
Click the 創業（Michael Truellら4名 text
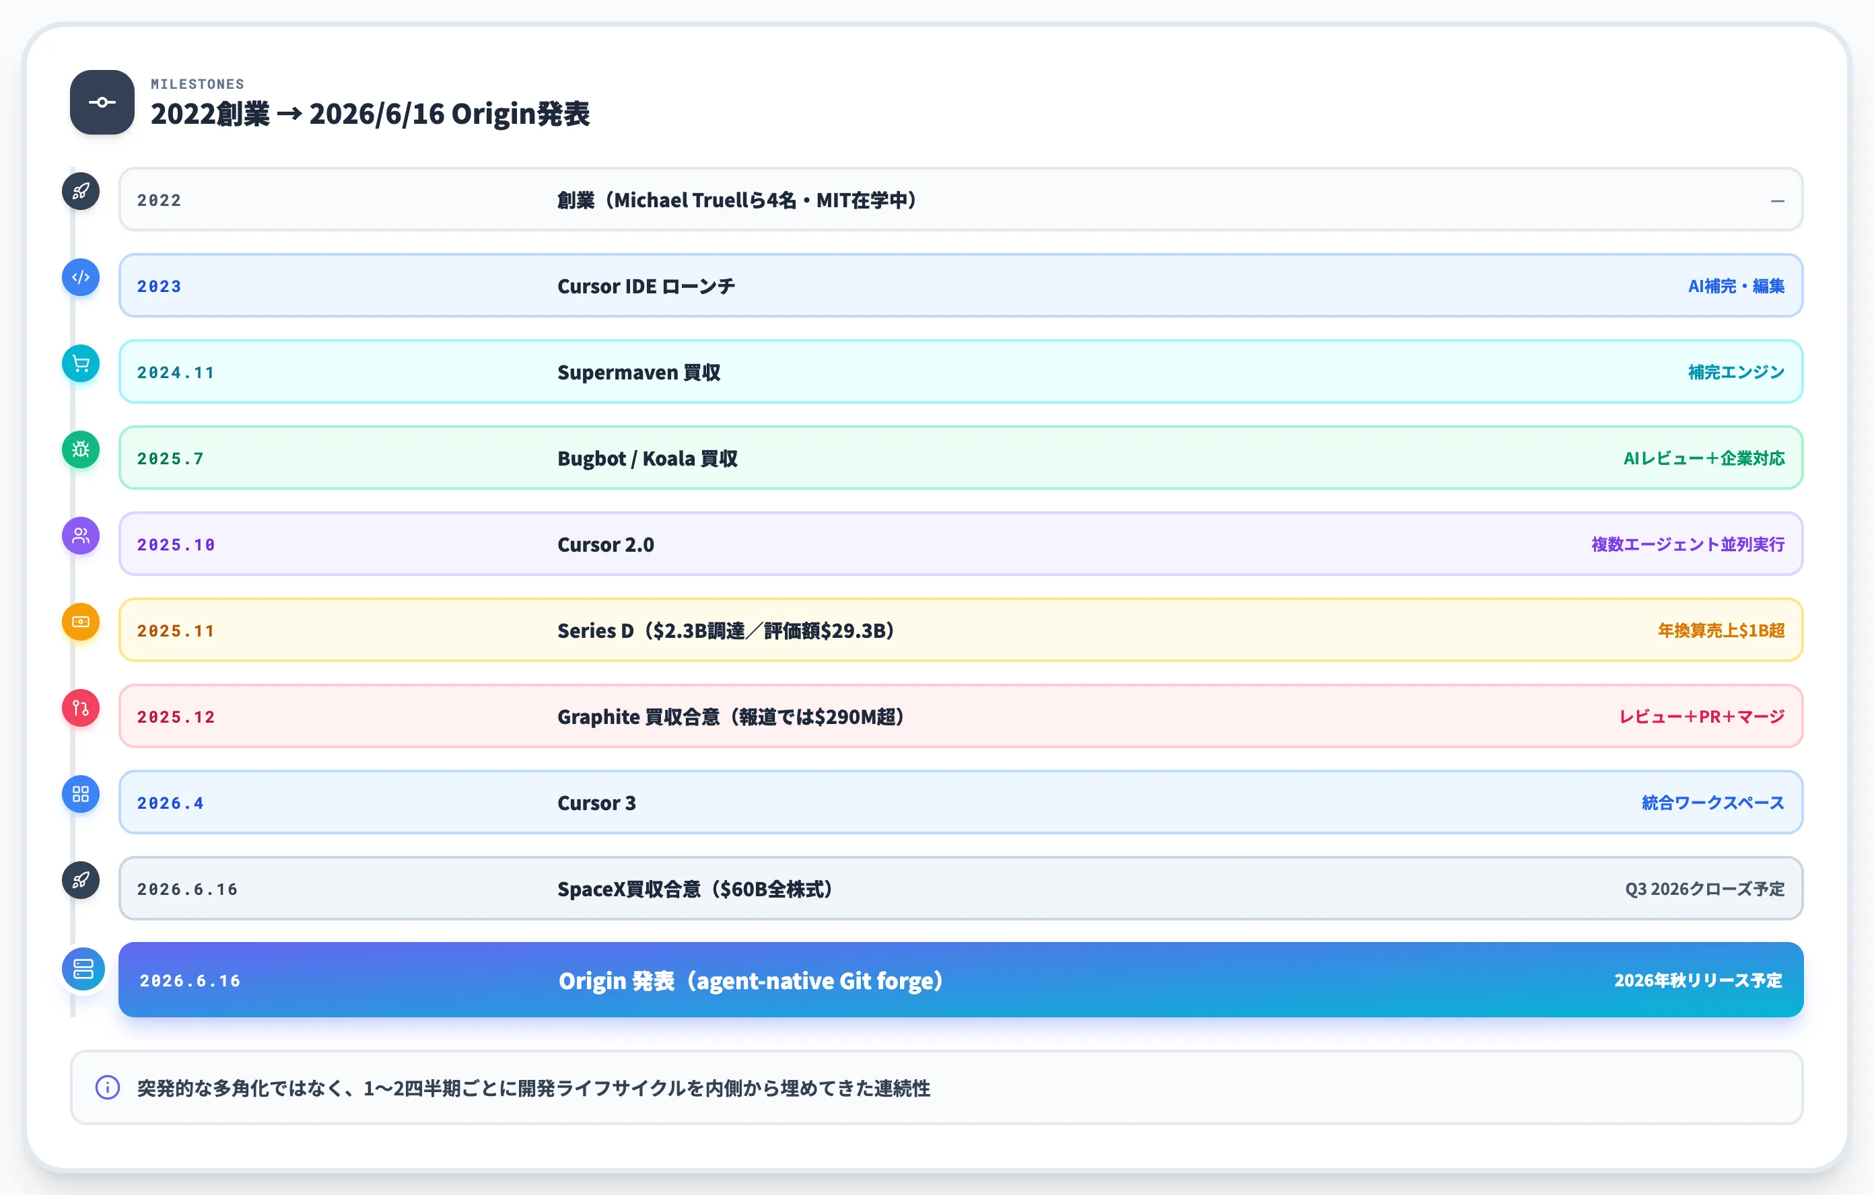pyautogui.click(x=677, y=201)
